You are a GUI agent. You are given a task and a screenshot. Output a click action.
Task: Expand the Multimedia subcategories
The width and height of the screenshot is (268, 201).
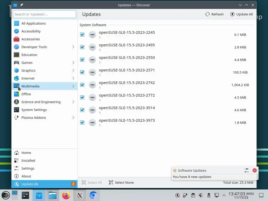coord(73,86)
